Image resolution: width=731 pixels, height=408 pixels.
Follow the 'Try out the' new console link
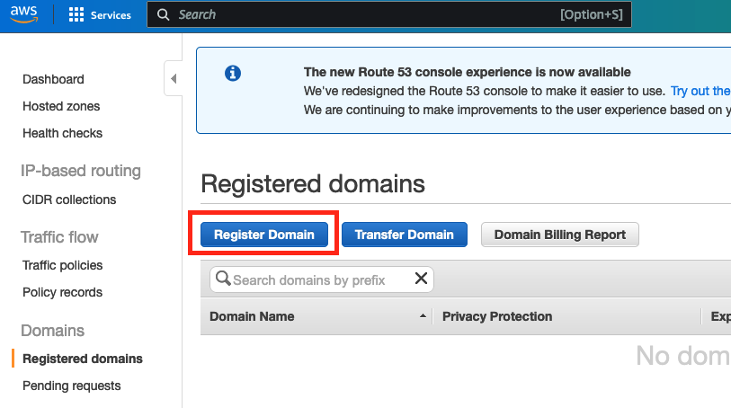click(x=700, y=91)
